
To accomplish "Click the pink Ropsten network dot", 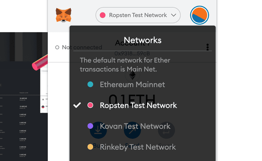I will pos(102,15).
